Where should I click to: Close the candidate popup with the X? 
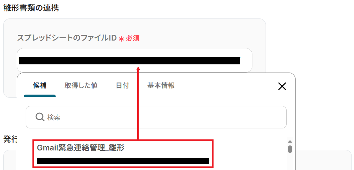click(282, 86)
